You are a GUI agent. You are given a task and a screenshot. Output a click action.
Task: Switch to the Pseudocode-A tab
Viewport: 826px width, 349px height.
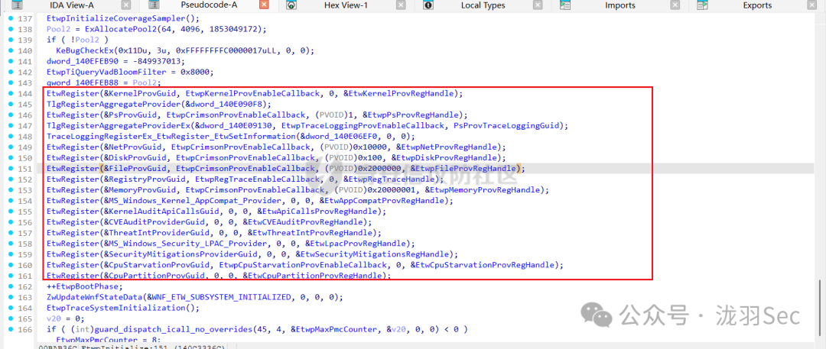point(208,5)
